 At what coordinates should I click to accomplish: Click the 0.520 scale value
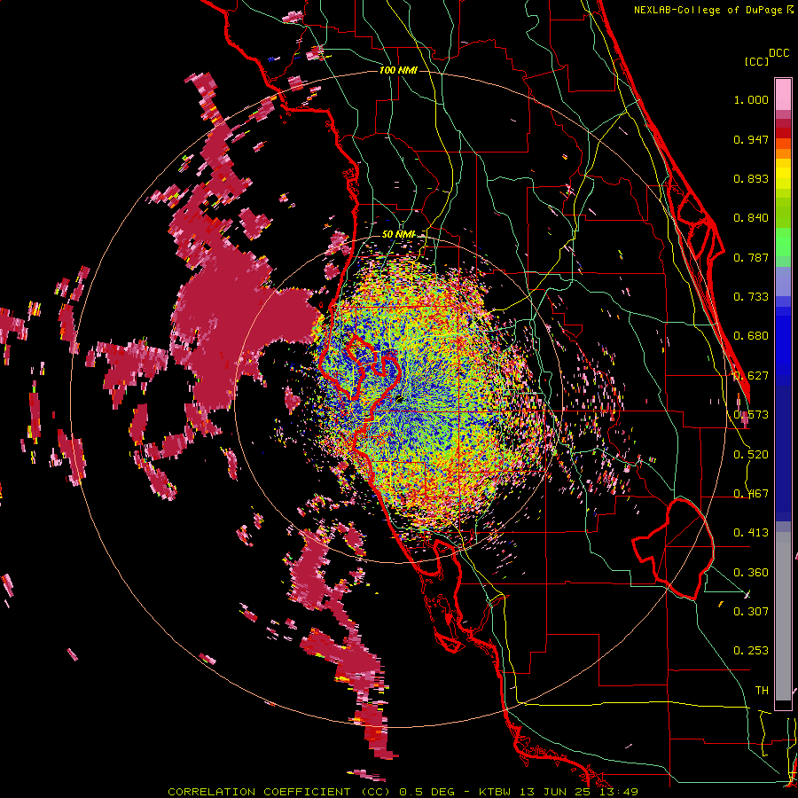tap(751, 455)
